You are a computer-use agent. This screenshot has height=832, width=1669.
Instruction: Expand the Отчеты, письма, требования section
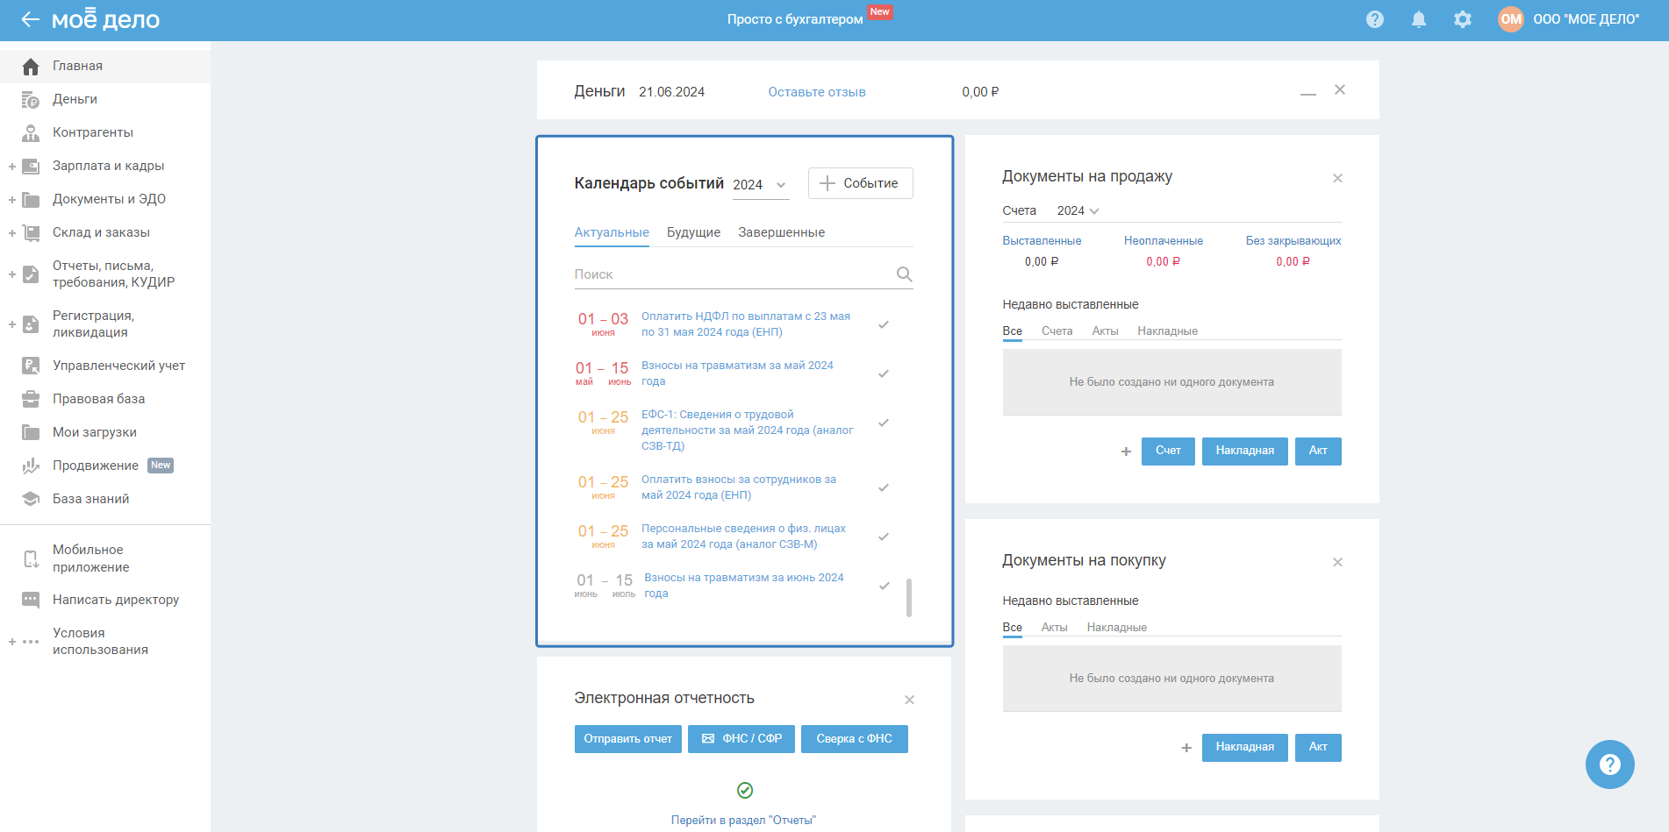point(12,274)
